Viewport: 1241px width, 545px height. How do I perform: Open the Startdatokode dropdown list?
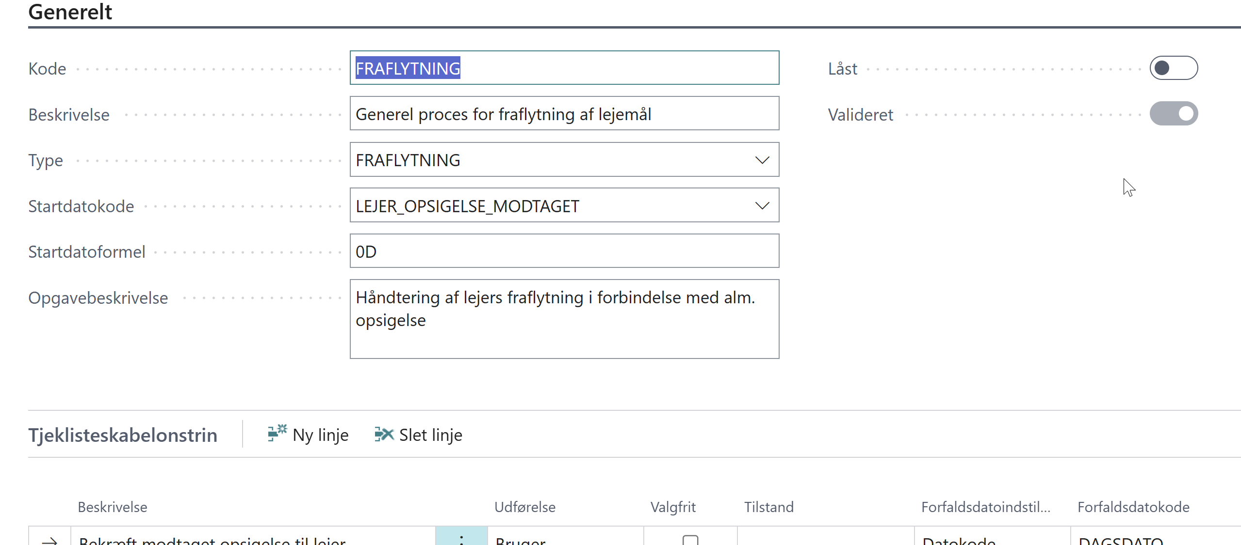pyautogui.click(x=762, y=206)
